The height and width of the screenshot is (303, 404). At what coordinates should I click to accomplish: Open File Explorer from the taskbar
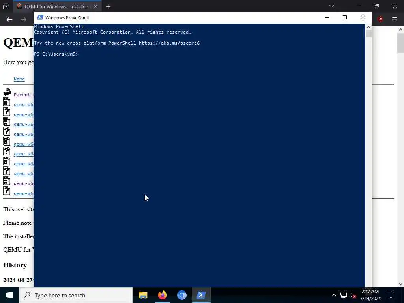[x=143, y=295]
